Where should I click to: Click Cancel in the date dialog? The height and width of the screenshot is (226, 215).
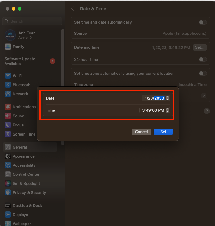coord(141,132)
